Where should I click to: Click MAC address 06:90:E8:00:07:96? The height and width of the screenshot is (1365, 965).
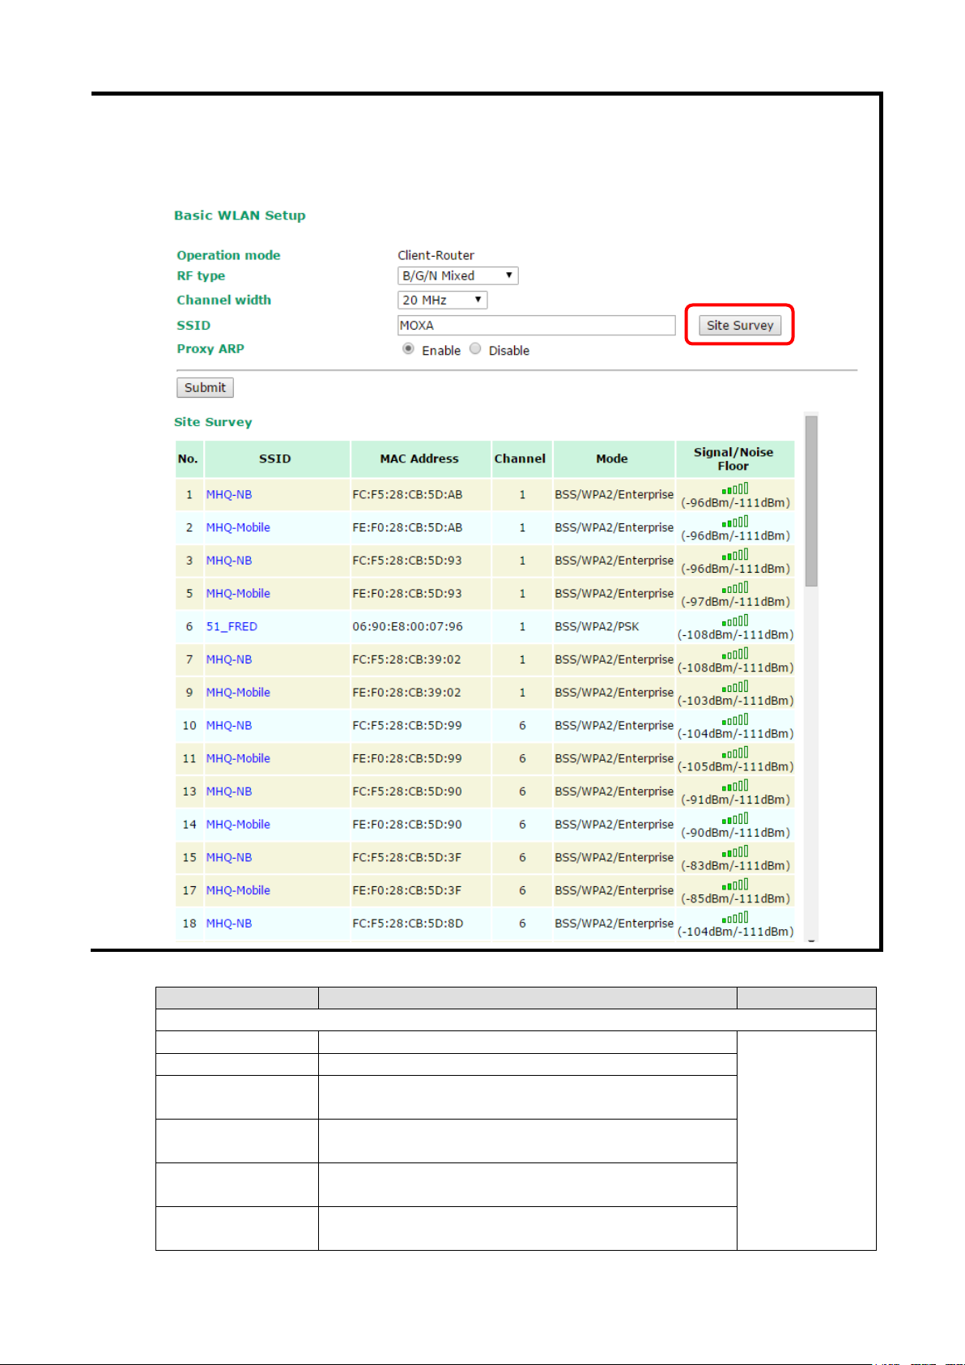407,626
